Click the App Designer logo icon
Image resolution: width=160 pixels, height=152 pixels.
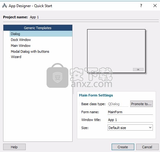click(x=5, y=6)
